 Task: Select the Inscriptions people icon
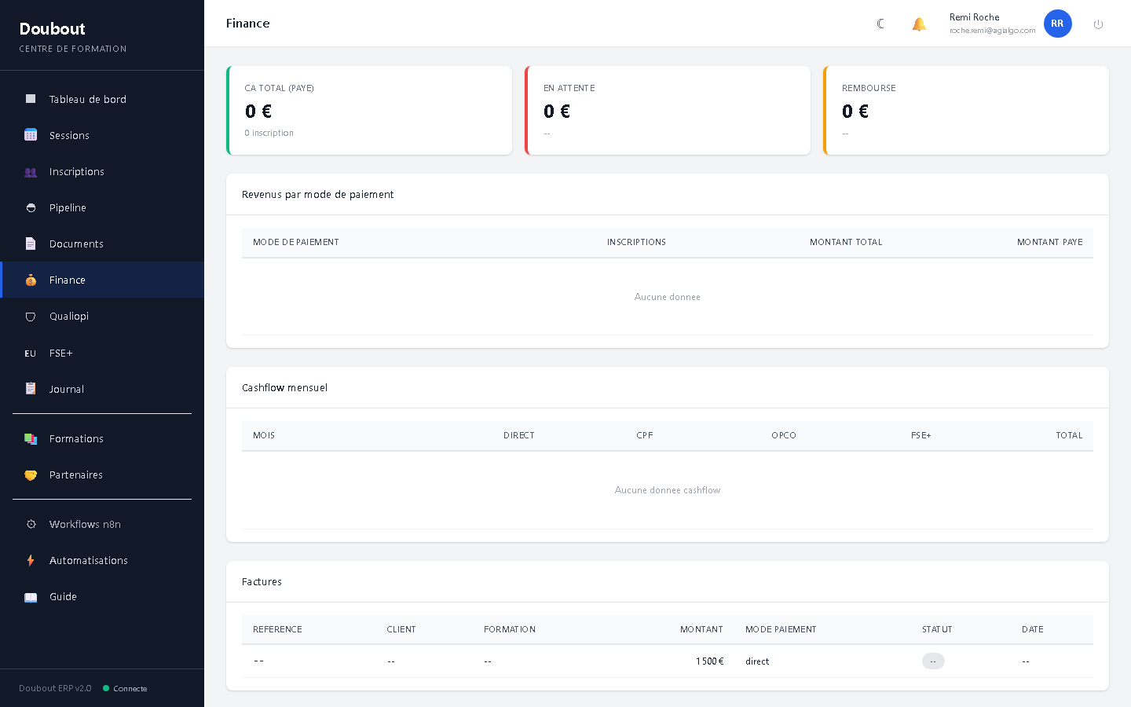(x=30, y=171)
